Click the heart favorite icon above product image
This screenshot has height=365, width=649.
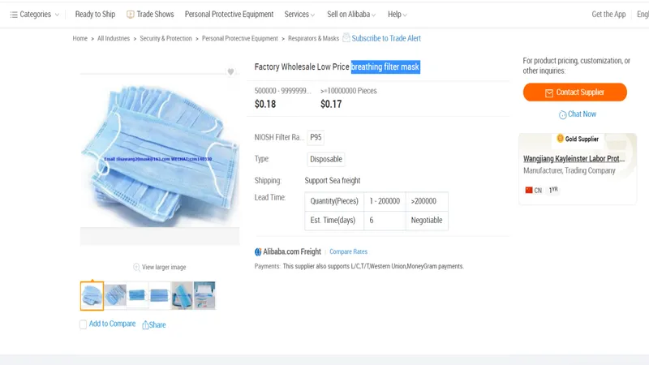pos(230,72)
